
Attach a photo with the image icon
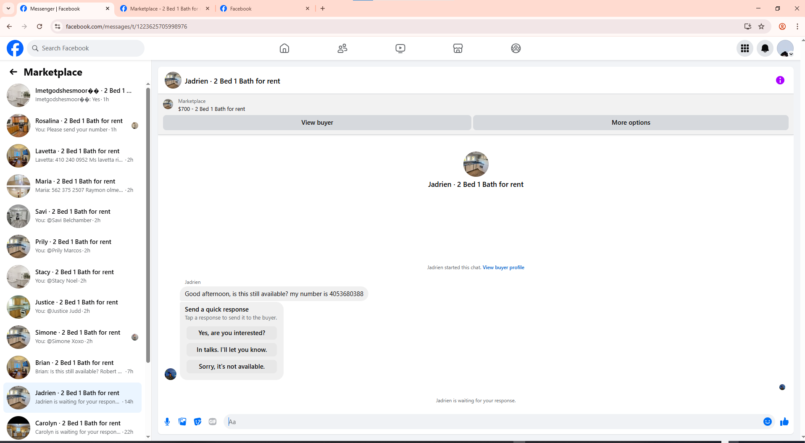click(182, 422)
